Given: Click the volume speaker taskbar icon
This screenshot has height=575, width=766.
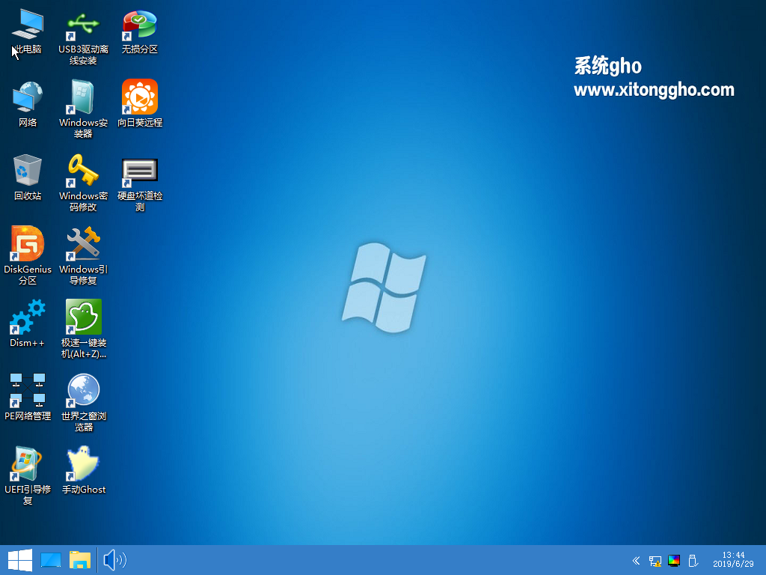Looking at the screenshot, I should click(114, 560).
